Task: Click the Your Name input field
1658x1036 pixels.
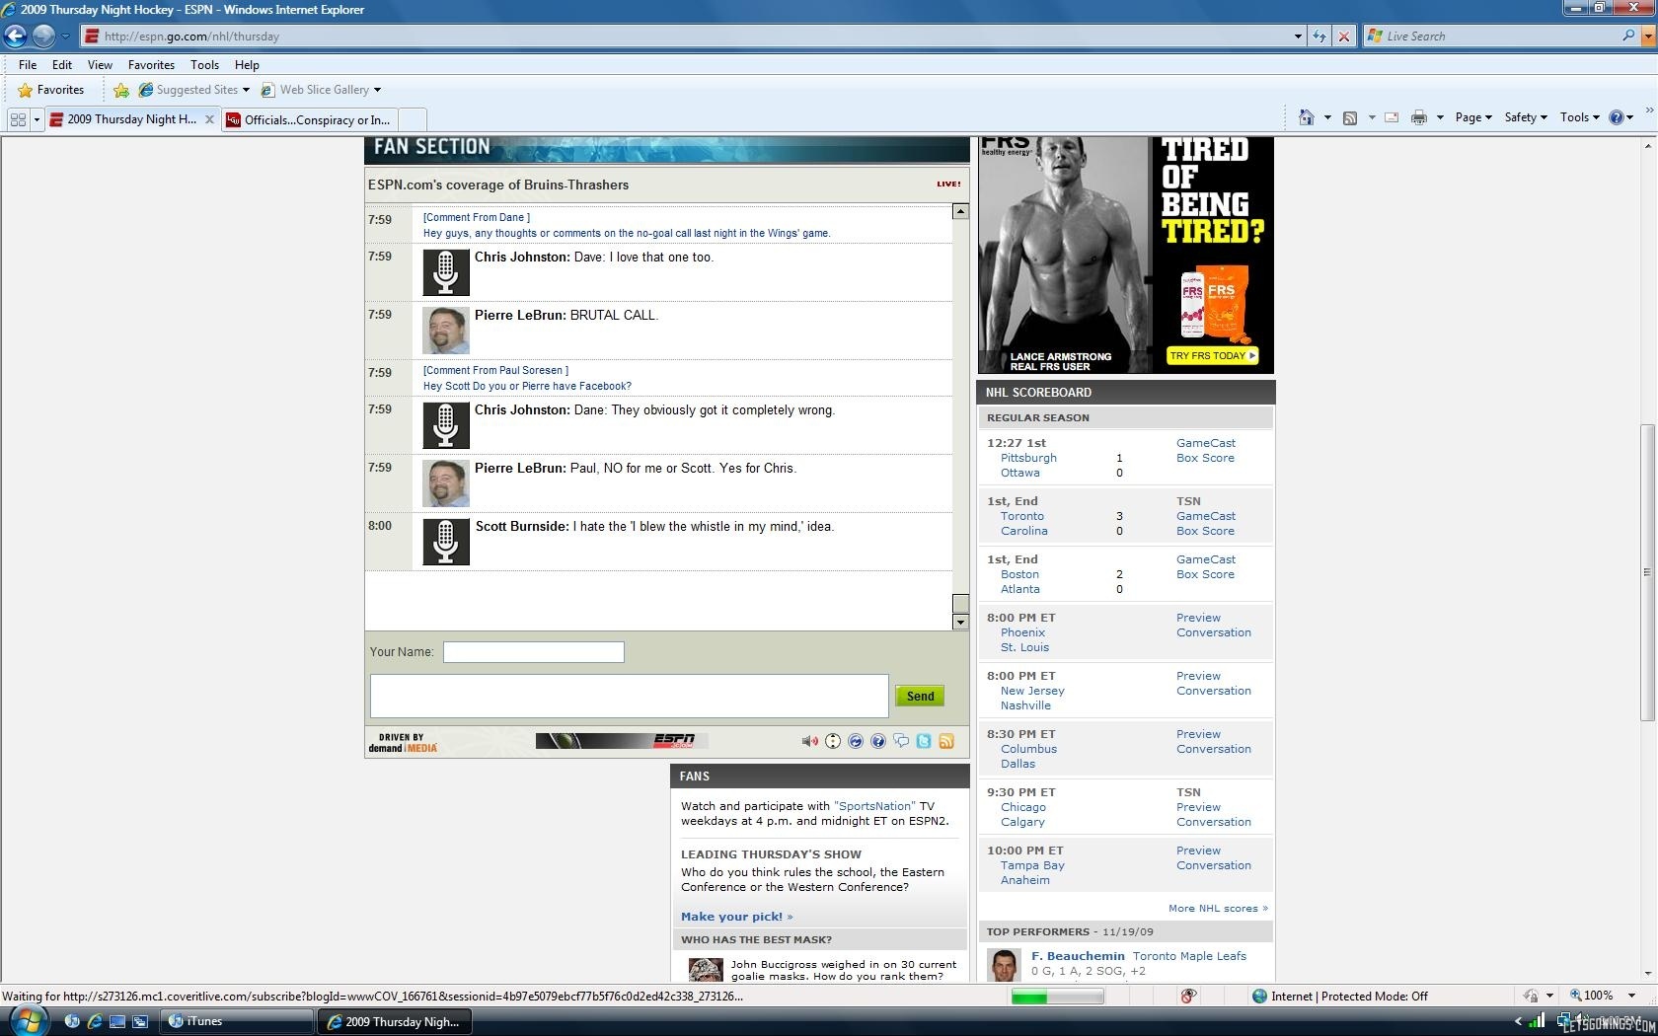Action: 533,652
